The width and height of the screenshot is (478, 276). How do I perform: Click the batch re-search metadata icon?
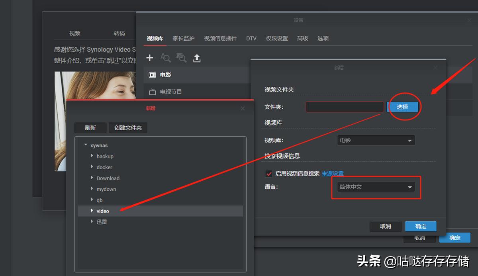point(181,58)
